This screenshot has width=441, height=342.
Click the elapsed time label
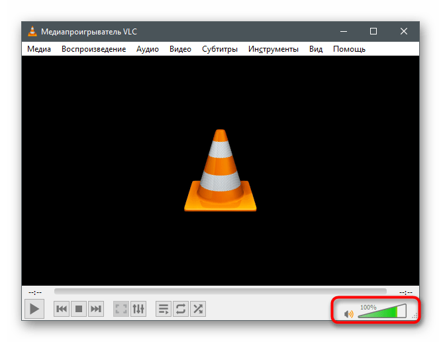click(35, 292)
